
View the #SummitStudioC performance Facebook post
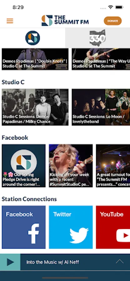pyautogui.click(x=71, y=166)
